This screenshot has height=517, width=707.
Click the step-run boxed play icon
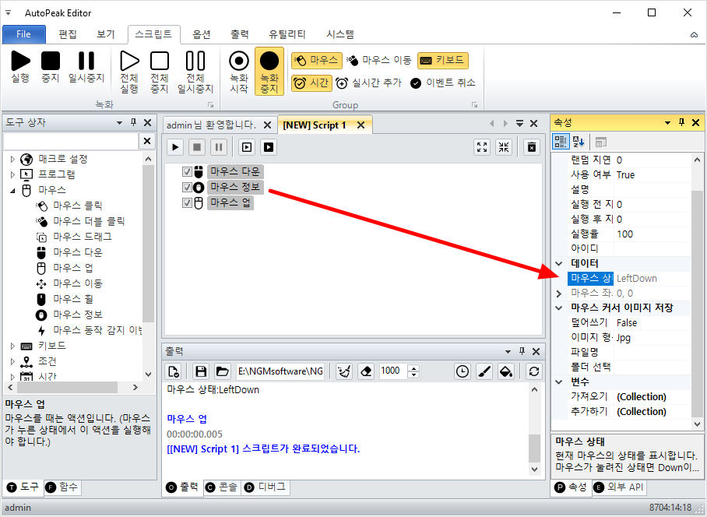247,147
